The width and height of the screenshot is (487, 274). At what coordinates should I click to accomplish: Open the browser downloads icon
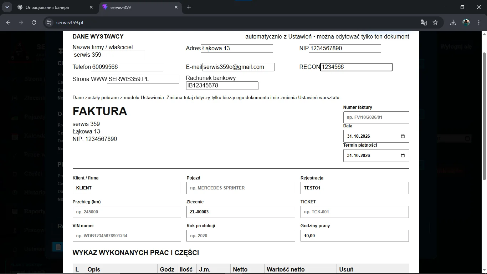[x=453, y=22]
